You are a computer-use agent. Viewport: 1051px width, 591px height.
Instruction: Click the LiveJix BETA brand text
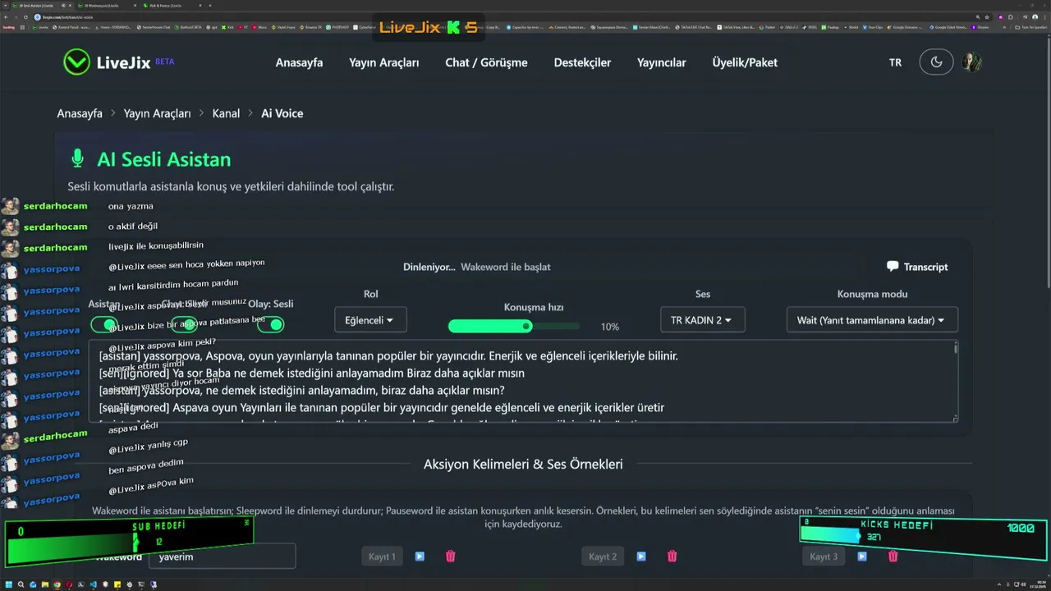pyautogui.click(x=135, y=62)
